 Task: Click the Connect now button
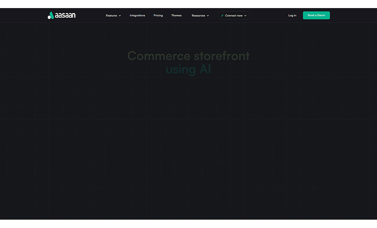(234, 15)
